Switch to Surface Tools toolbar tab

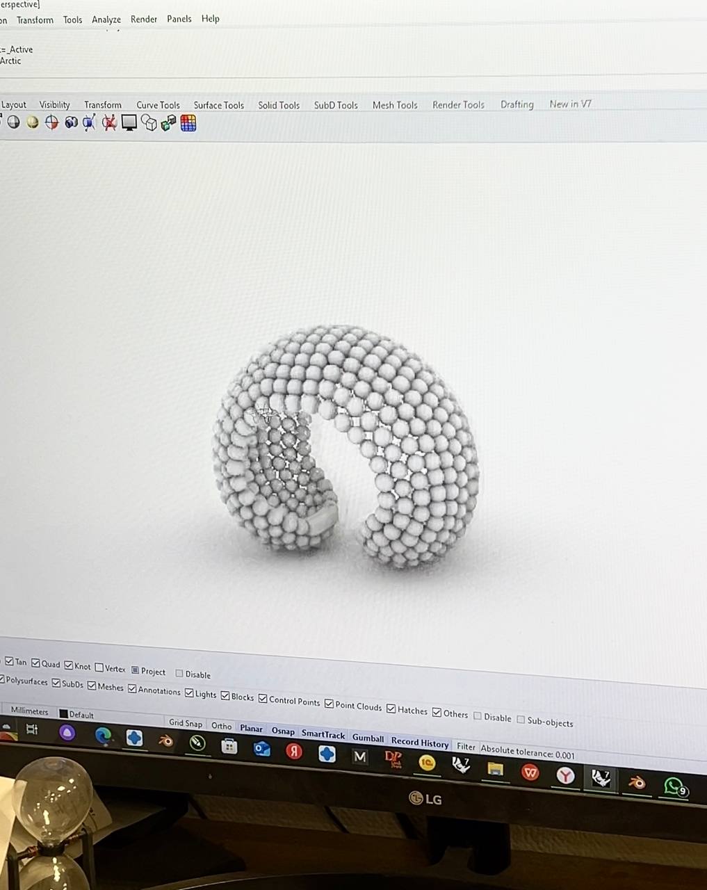[219, 105]
